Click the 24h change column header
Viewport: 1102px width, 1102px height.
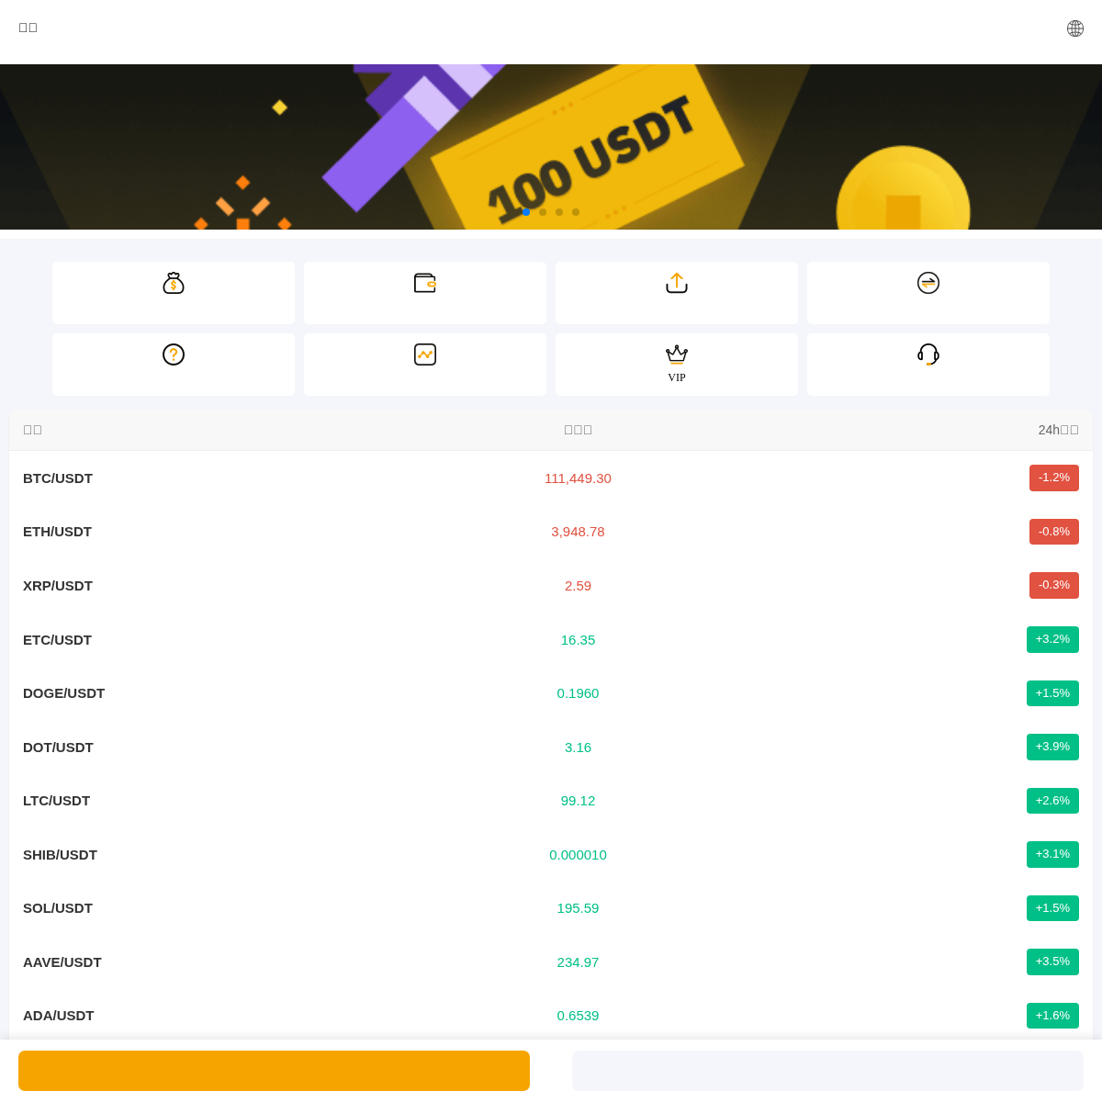[1058, 430]
